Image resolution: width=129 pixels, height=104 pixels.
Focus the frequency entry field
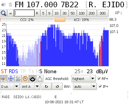coord(24,13)
